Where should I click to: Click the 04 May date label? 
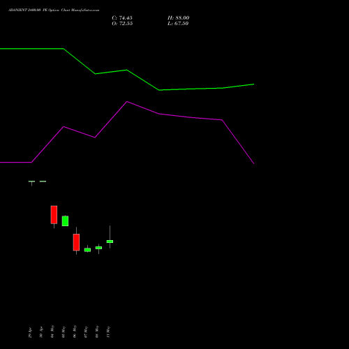click(52, 332)
